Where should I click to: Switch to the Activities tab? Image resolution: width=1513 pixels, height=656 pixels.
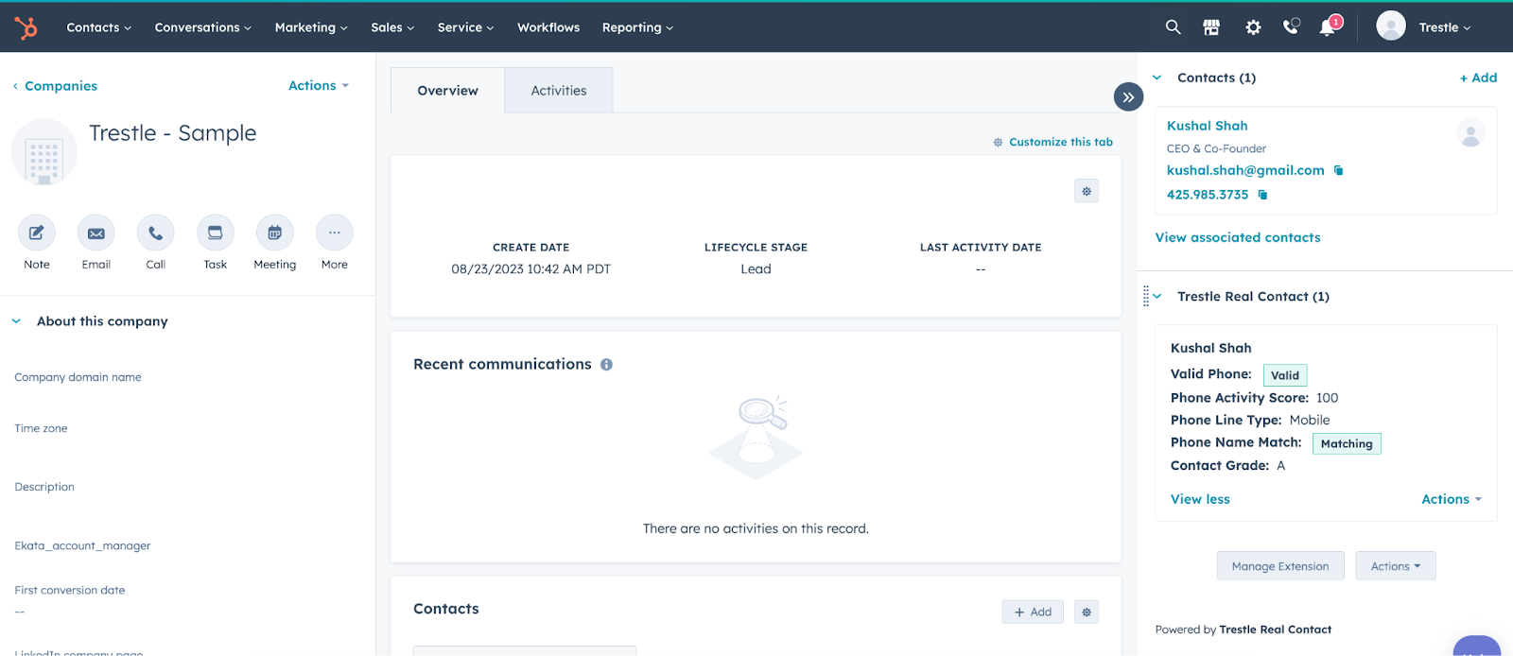[559, 91]
